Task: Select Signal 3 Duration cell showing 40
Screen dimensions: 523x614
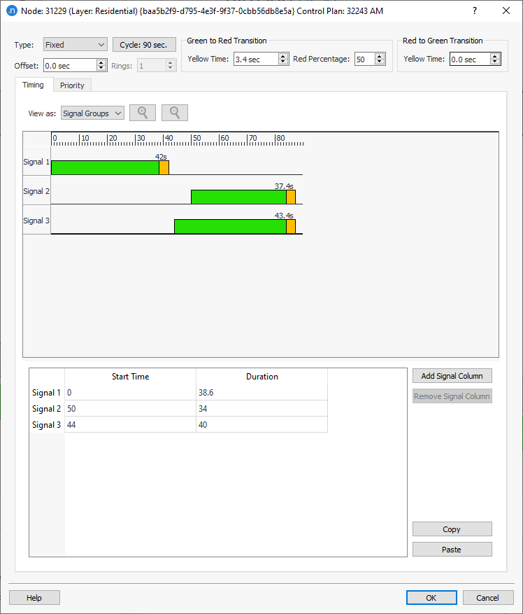Action: (x=261, y=425)
